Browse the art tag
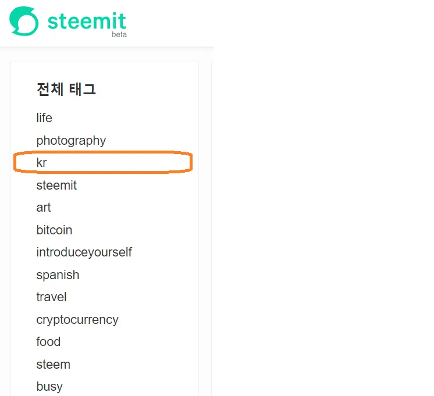 [x=44, y=208]
